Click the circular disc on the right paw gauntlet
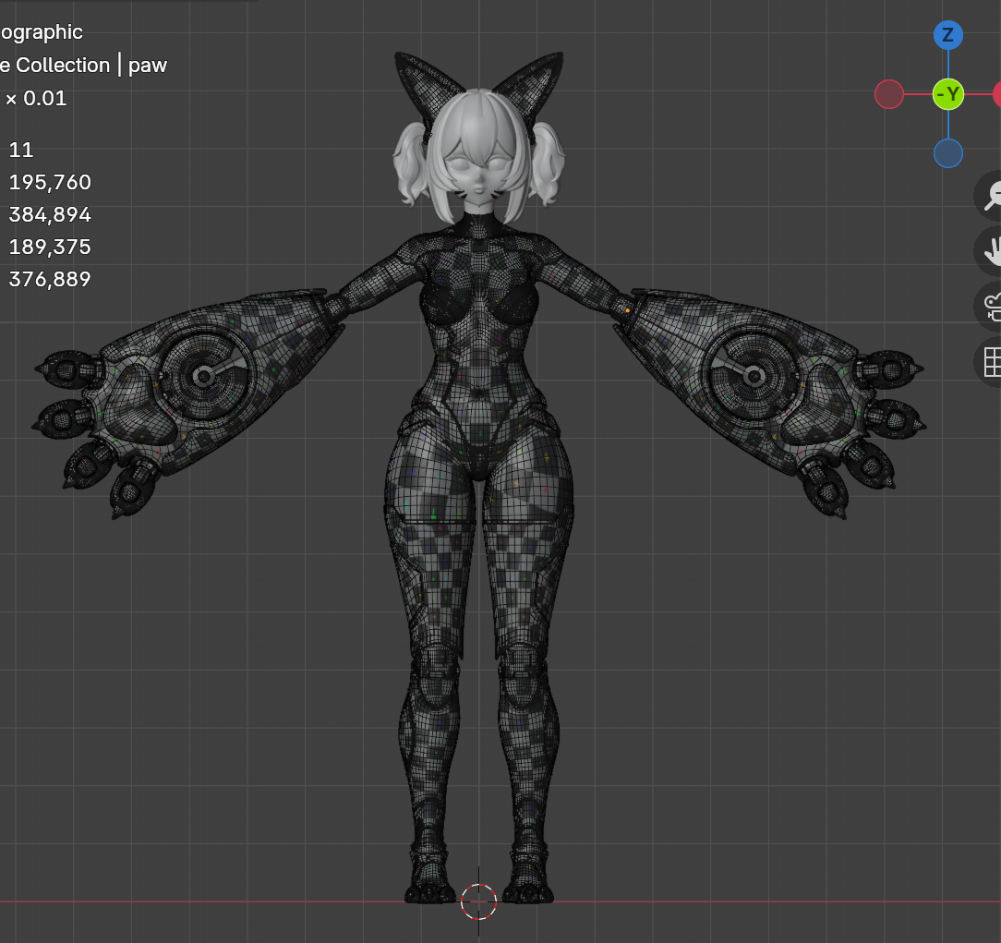Screen dimensions: 1001x943 753,375
